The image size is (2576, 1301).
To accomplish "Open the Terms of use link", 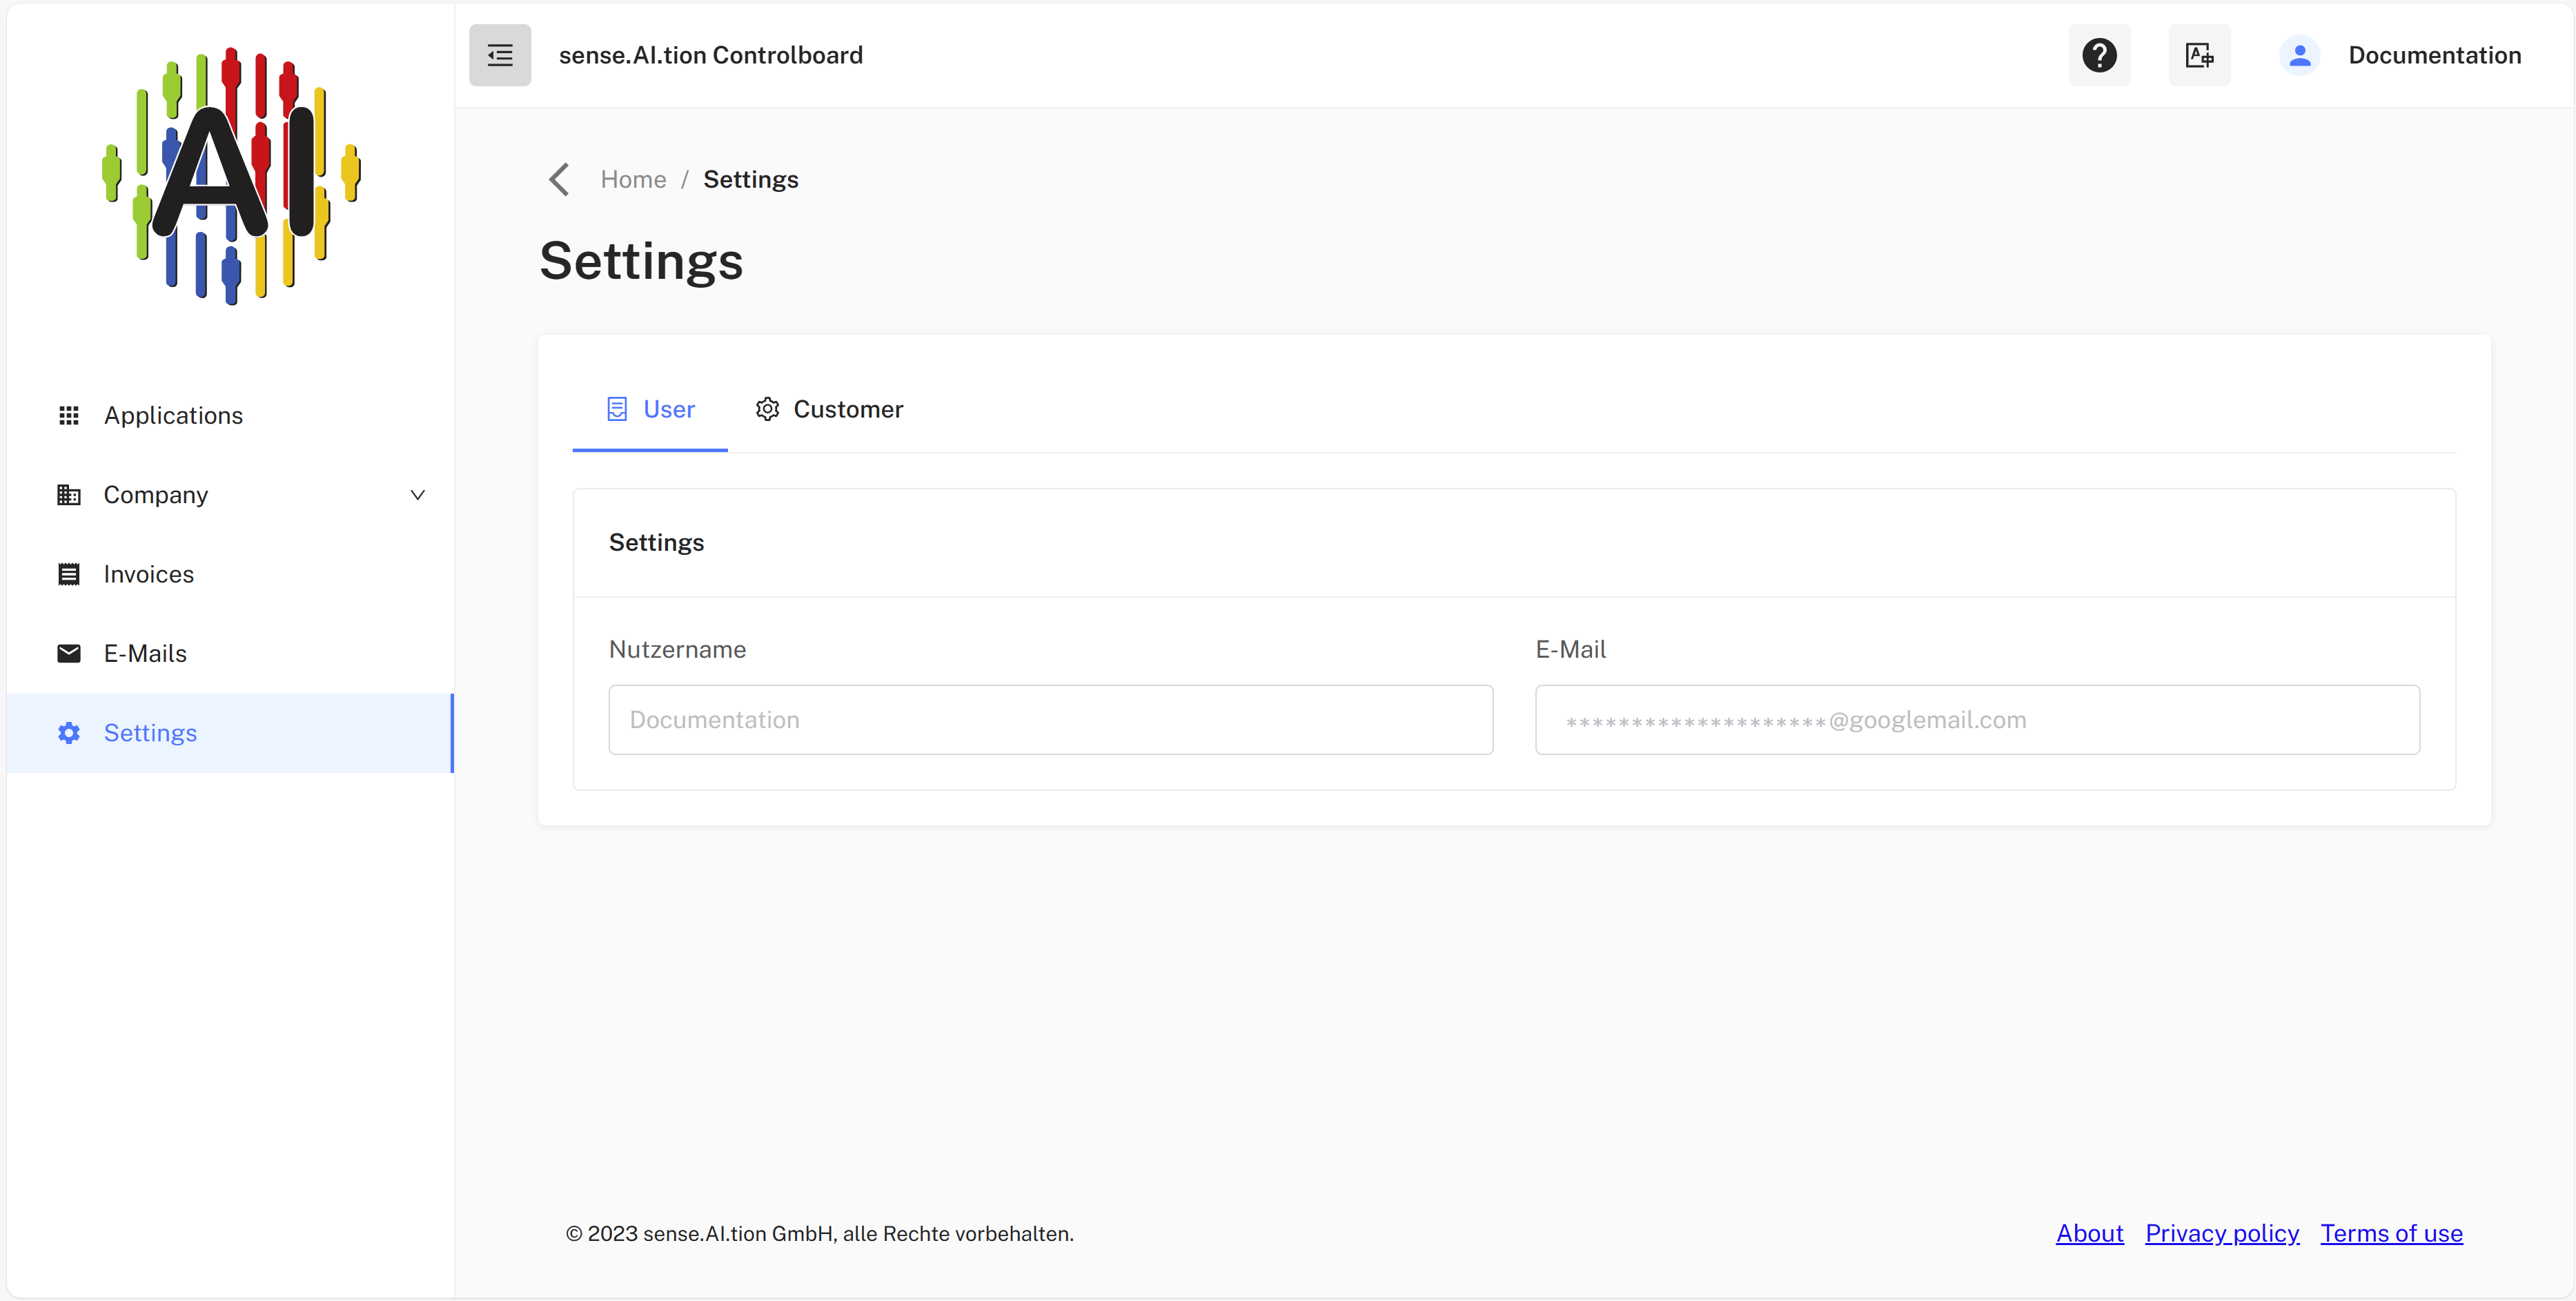I will point(2391,1233).
